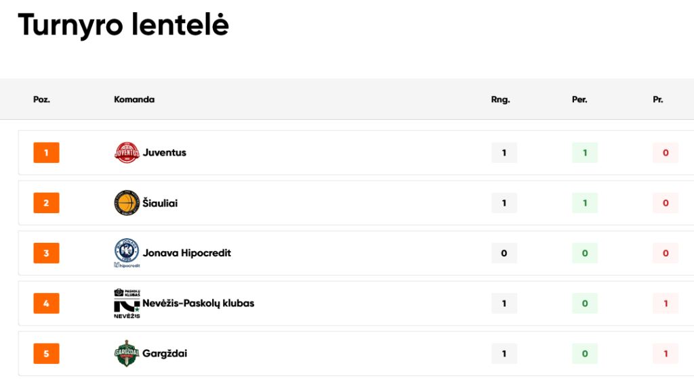Open the Šiauliai team link

[160, 203]
